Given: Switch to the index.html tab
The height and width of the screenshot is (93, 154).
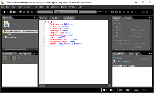Looking at the screenshot, I should point(55,18).
